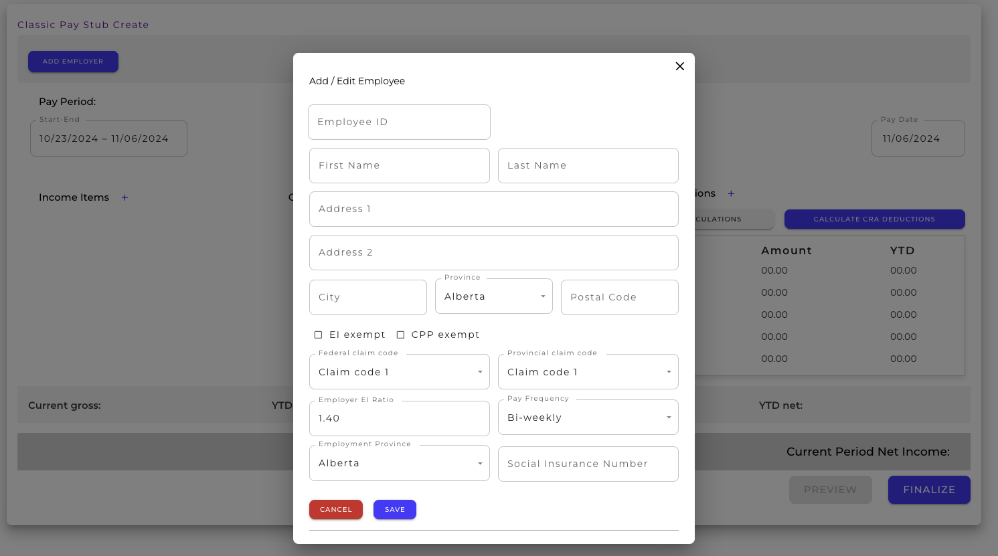Click the Add / Edit Employee heading
Image resolution: width=998 pixels, height=556 pixels.
tap(357, 81)
